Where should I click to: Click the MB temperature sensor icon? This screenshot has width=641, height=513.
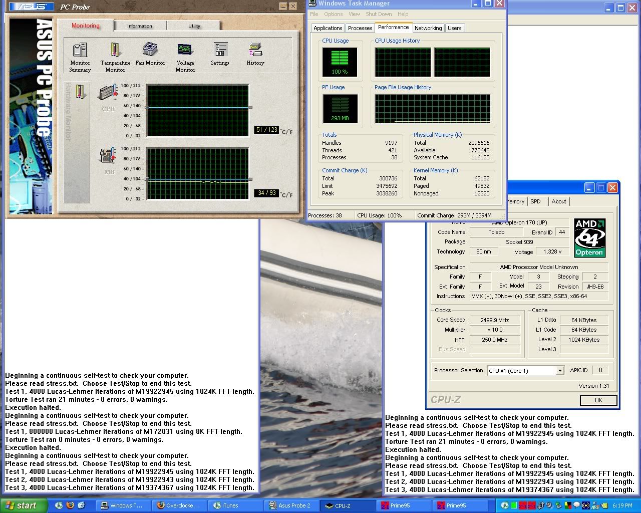coord(108,156)
